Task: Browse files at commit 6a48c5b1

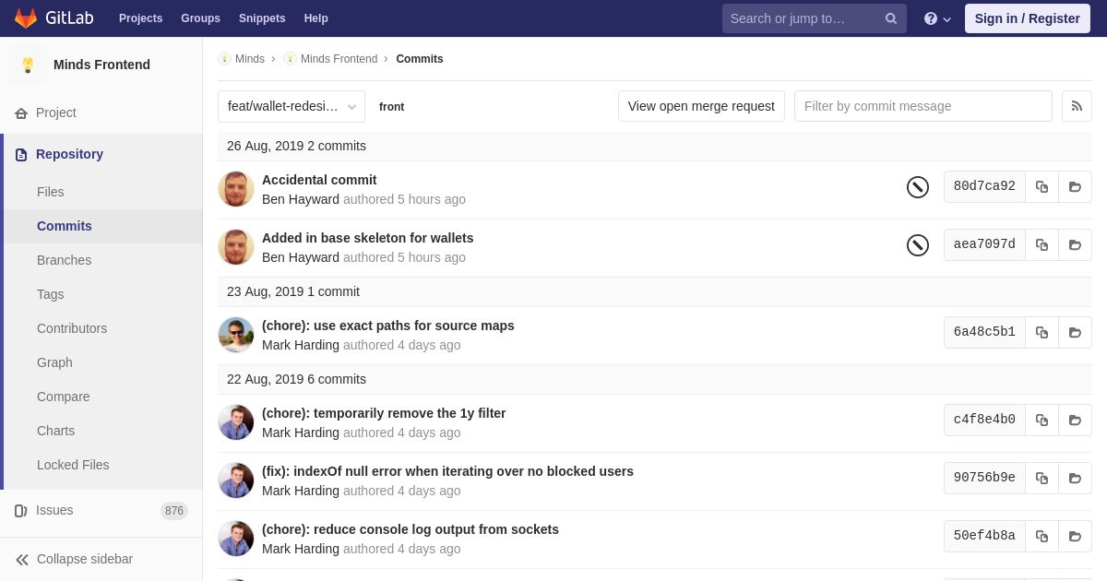Action: tap(1075, 332)
